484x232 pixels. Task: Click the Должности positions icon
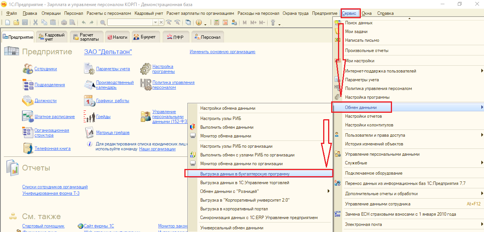pyautogui.click(x=28, y=101)
